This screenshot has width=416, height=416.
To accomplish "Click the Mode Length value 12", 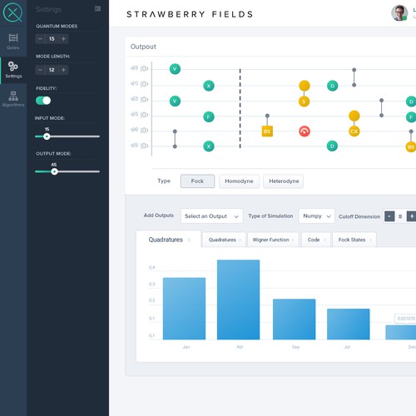I will pos(52,70).
